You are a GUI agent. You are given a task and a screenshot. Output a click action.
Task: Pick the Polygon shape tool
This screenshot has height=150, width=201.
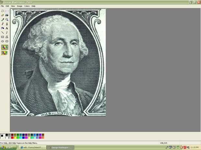point(7,37)
